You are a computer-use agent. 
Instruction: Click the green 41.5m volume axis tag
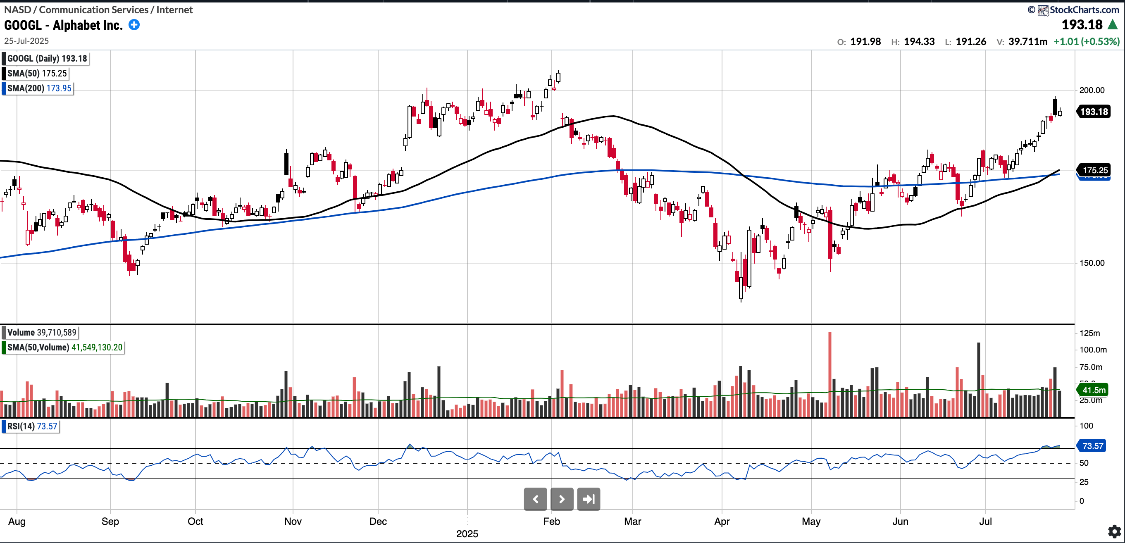tap(1094, 390)
